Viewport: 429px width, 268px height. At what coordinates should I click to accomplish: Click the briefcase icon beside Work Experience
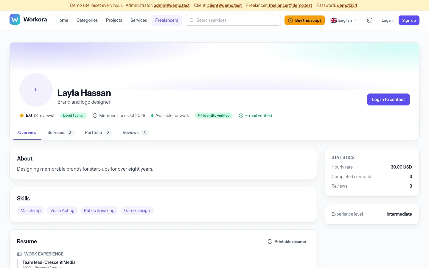[x=19, y=254]
